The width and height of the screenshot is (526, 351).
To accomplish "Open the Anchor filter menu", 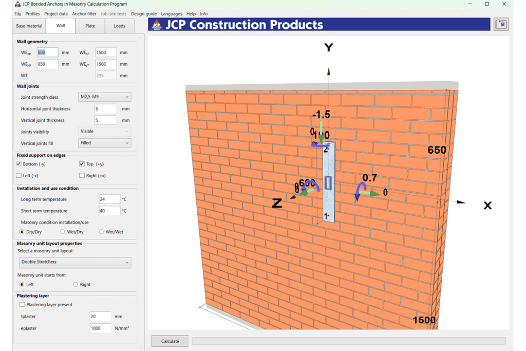I will 84,14.
